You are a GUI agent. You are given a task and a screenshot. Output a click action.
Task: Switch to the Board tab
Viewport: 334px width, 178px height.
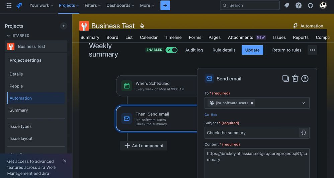[112, 37]
